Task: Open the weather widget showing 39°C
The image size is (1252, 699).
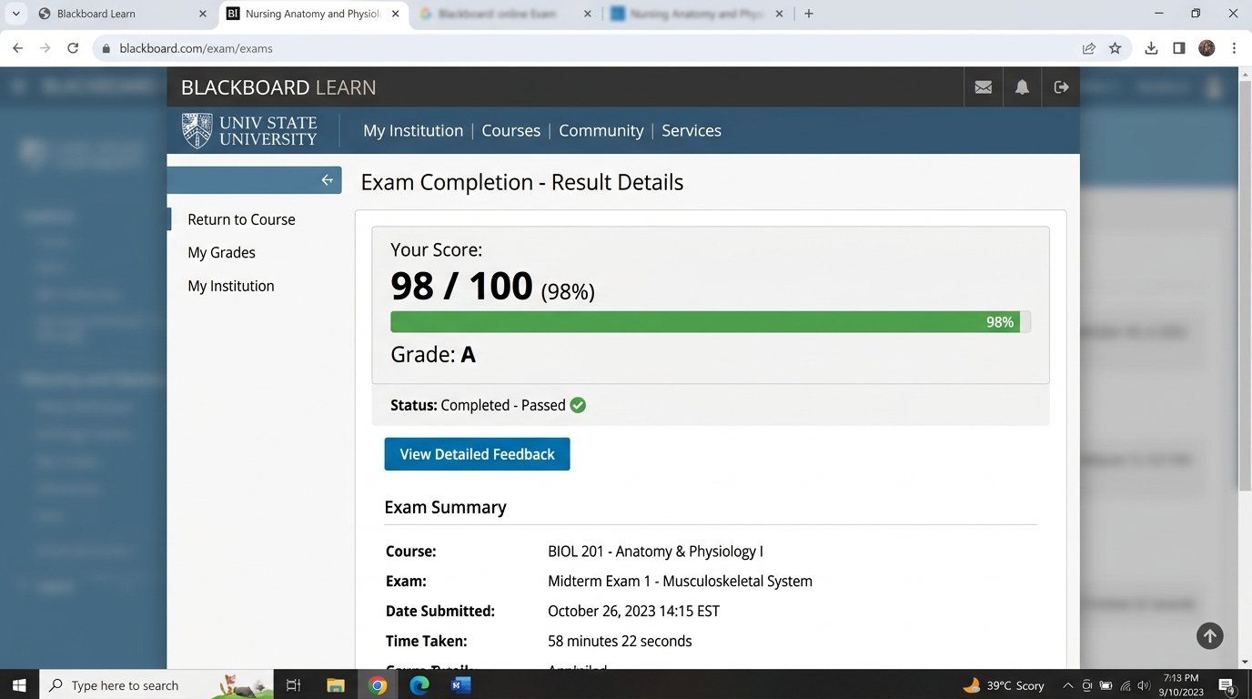Action: (1003, 685)
